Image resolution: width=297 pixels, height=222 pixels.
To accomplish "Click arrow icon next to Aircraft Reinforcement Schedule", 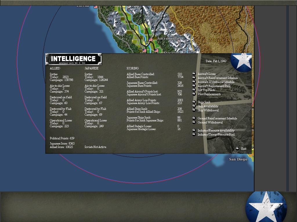I will tap(194, 78).
